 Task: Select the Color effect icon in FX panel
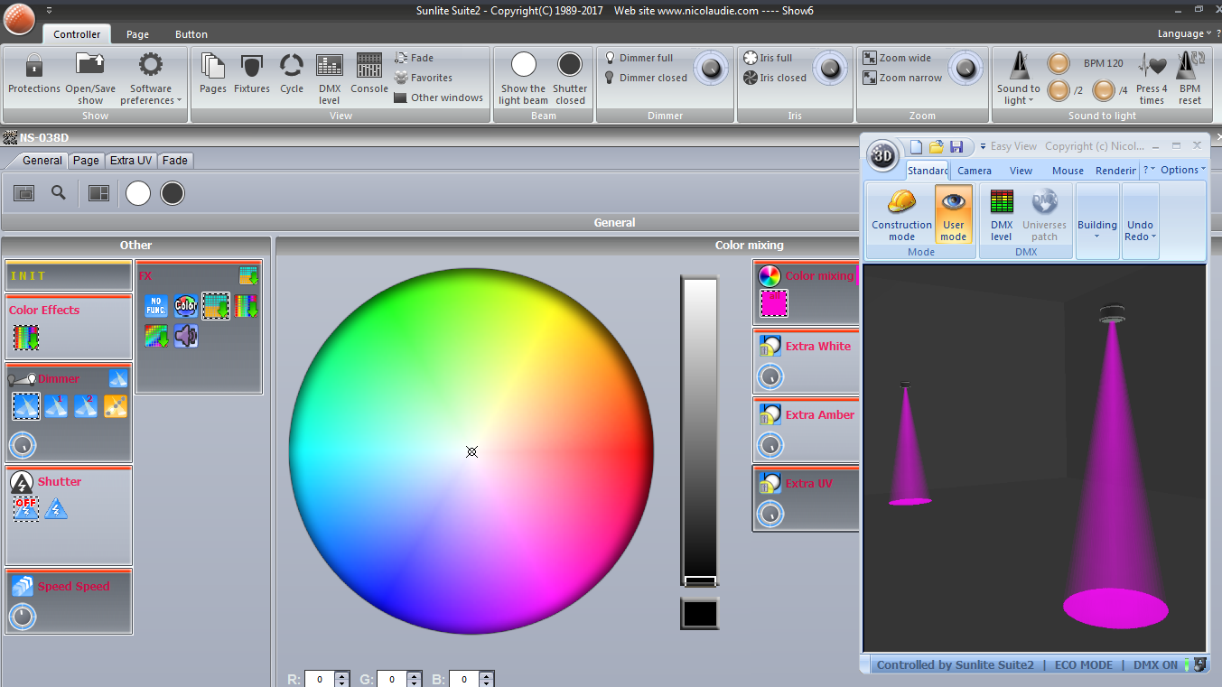point(186,306)
